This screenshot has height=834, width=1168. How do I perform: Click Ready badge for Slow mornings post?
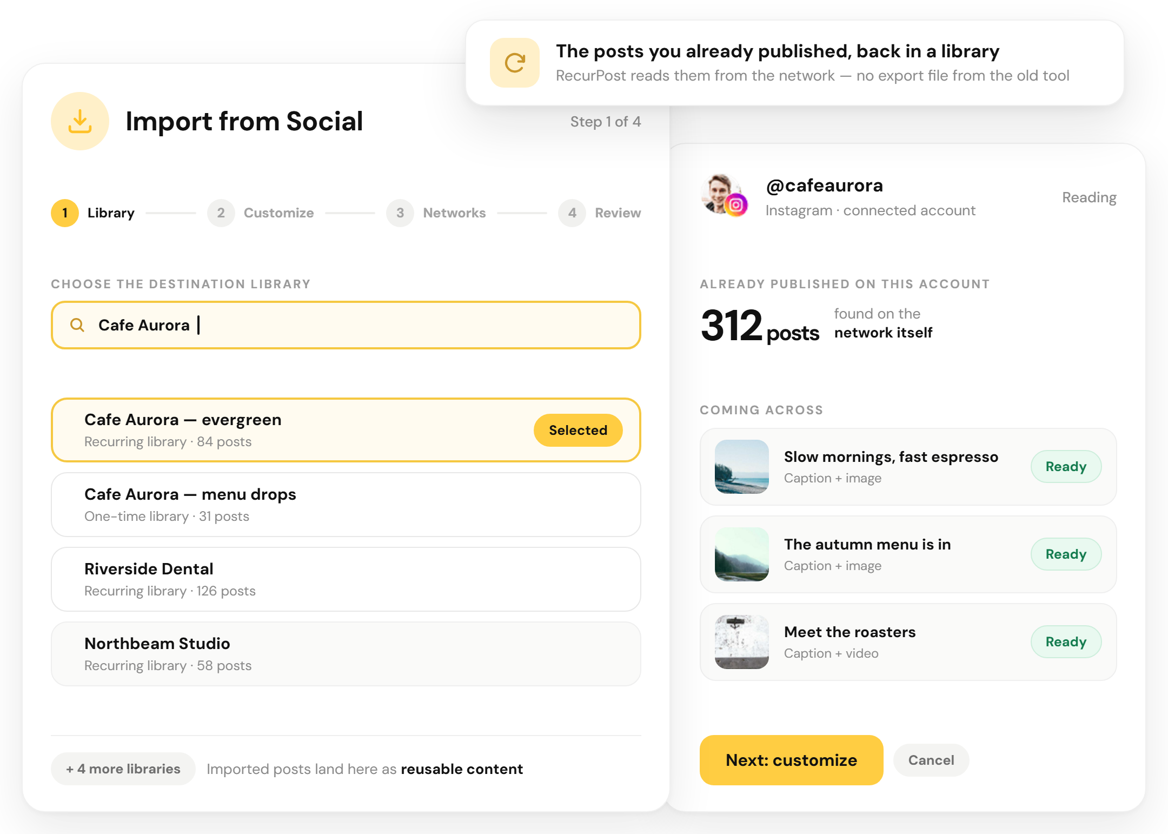click(x=1066, y=467)
